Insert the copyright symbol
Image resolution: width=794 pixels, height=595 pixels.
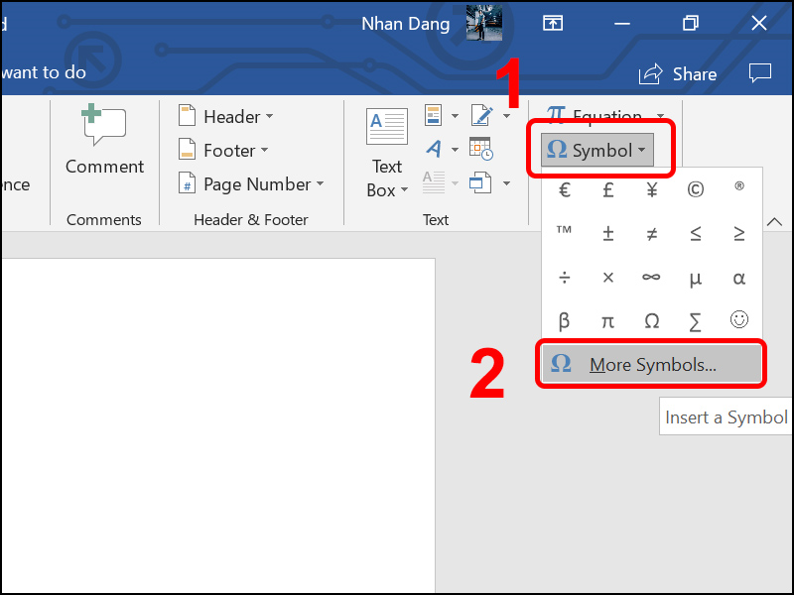695,190
